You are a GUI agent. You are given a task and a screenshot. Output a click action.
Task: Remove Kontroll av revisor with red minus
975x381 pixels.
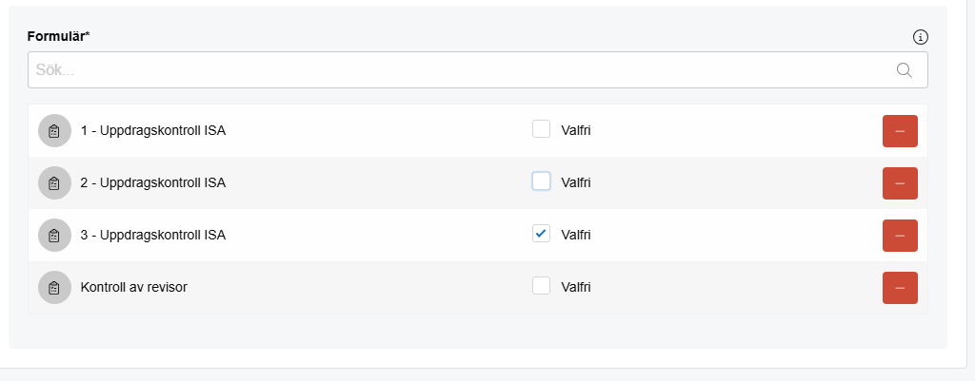click(x=900, y=287)
